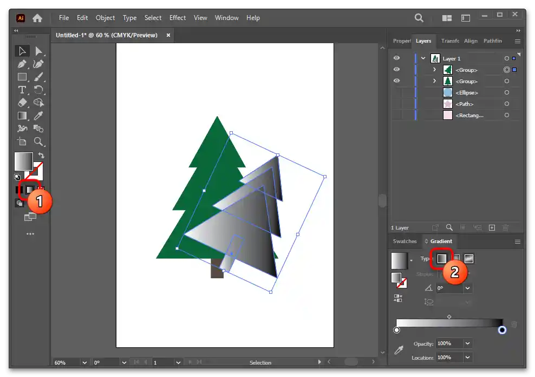Click the Path layer row
Image resolution: width=535 pixels, height=377 pixels.
pyautogui.click(x=464, y=104)
